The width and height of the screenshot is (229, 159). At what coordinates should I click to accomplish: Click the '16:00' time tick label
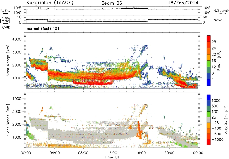[x=141, y=153]
